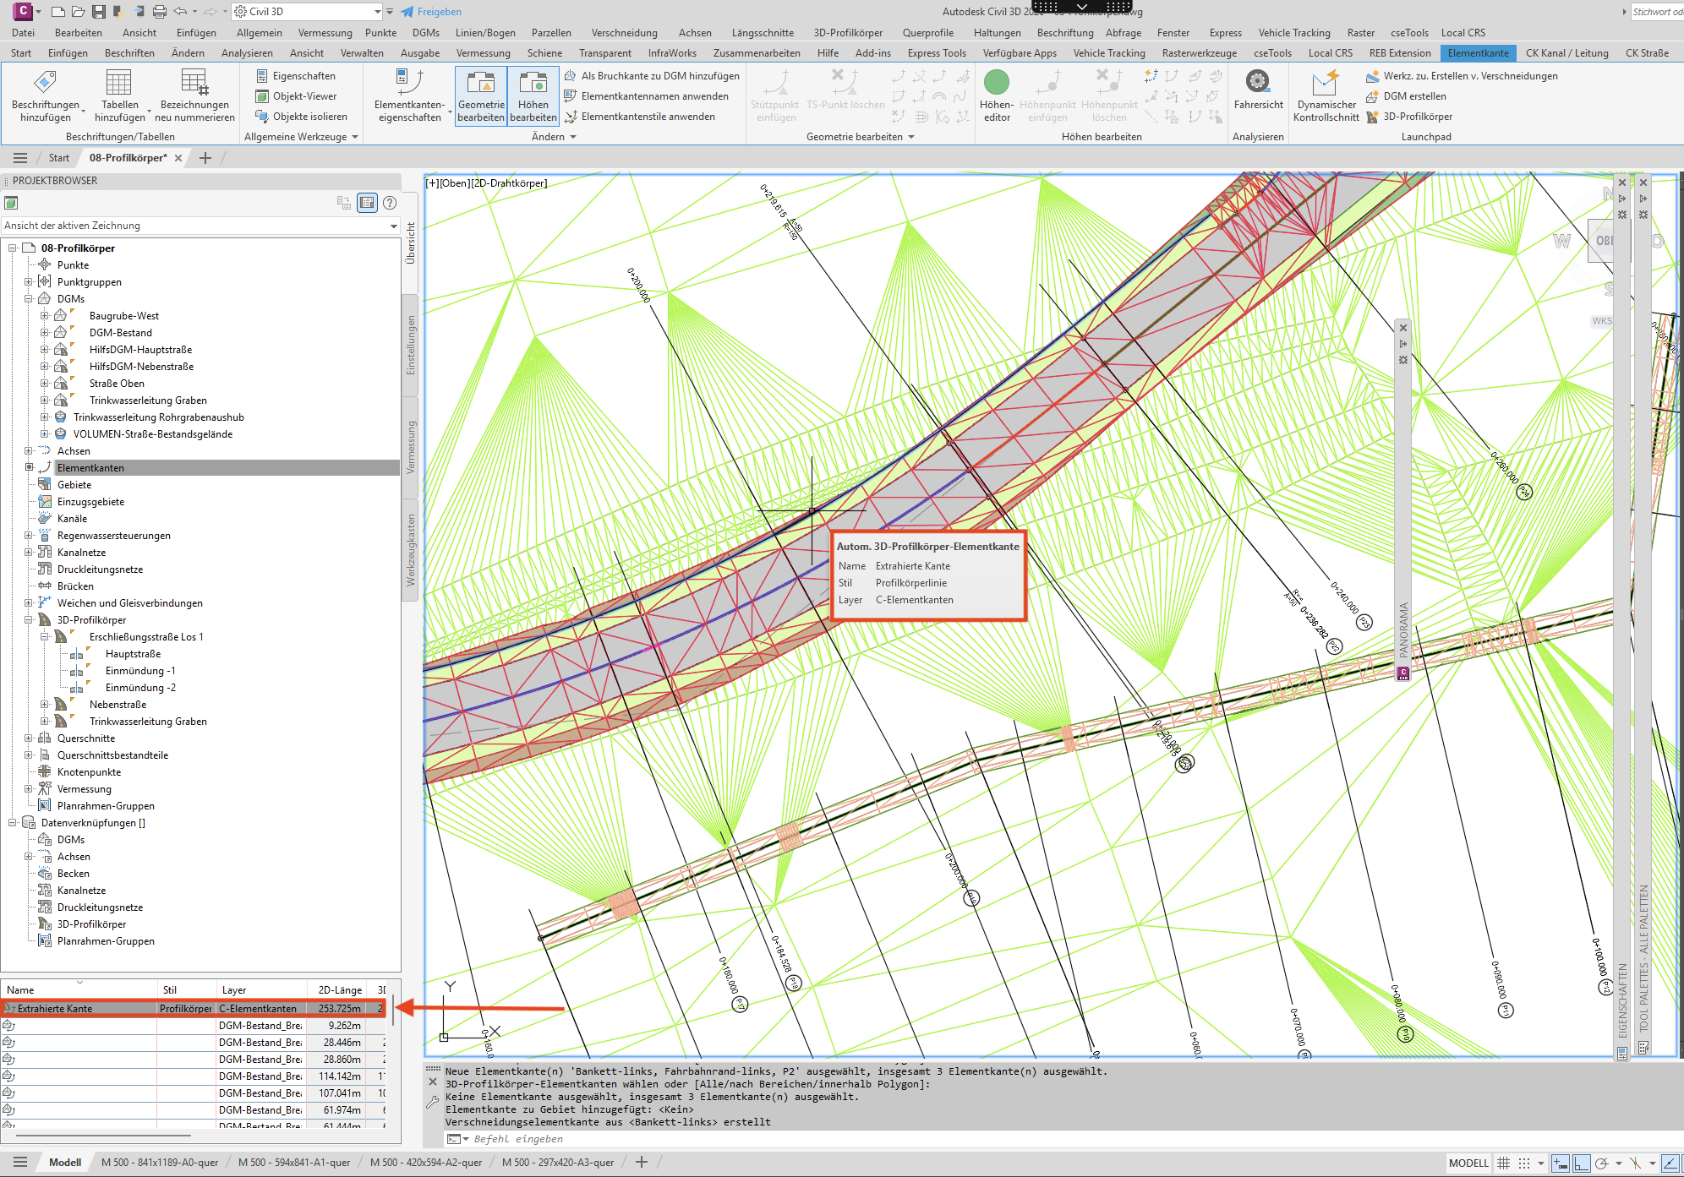Viewport: 1684px width, 1177px height.
Task: Close the command line with the X icon
Action: pyautogui.click(x=433, y=1082)
